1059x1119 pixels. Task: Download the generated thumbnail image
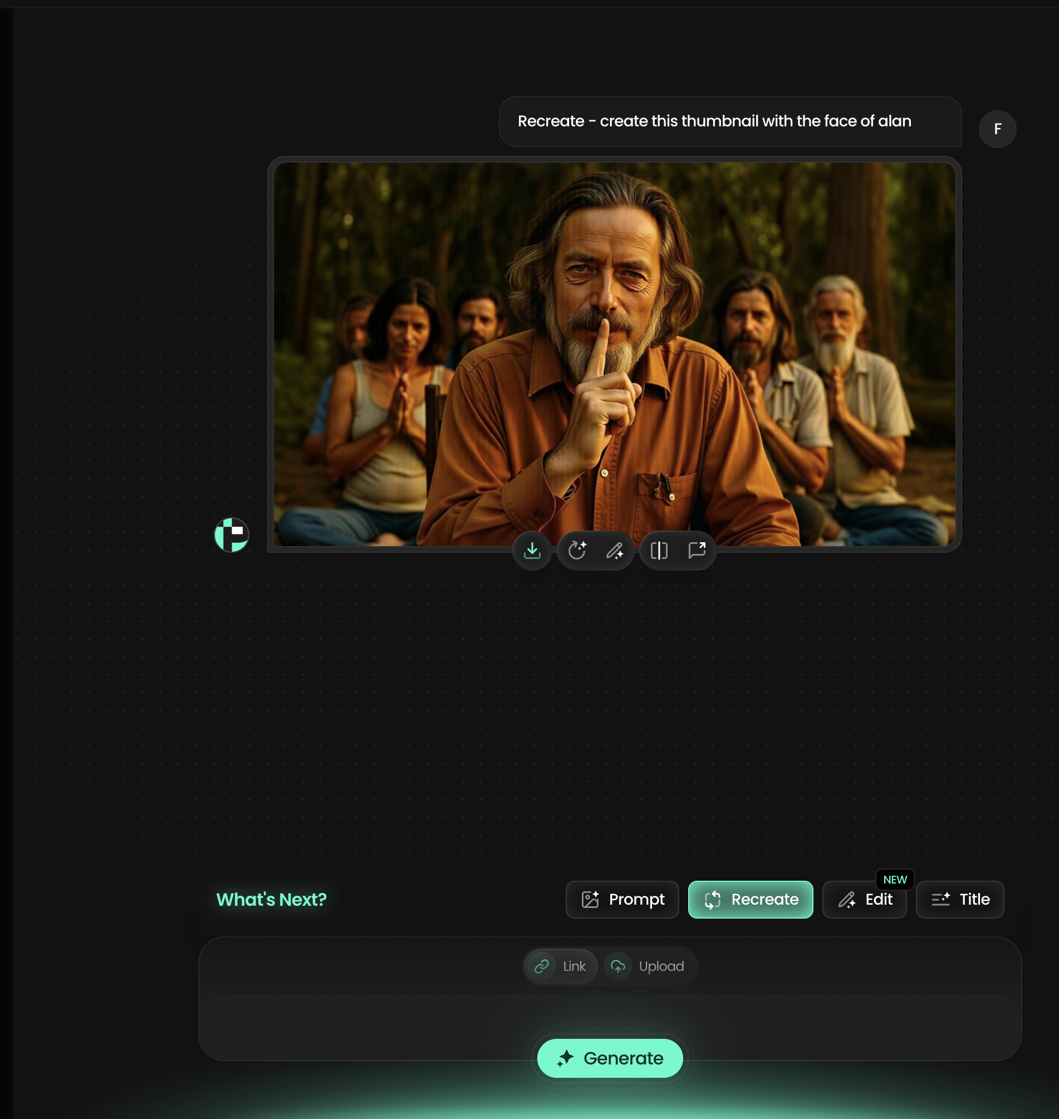point(532,550)
